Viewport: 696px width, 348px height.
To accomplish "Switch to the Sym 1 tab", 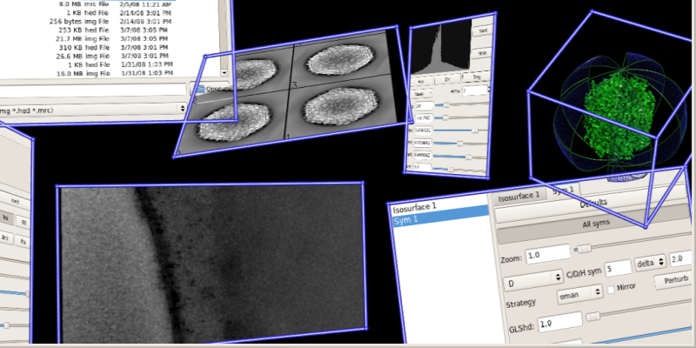I will click(563, 190).
